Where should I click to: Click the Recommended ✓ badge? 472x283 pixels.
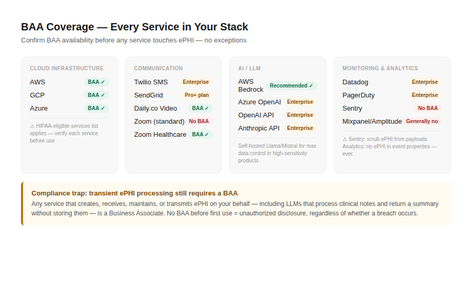click(291, 86)
